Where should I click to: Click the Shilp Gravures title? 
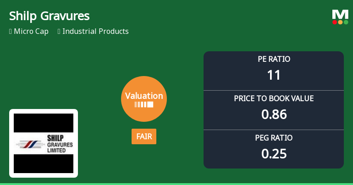[50, 16]
